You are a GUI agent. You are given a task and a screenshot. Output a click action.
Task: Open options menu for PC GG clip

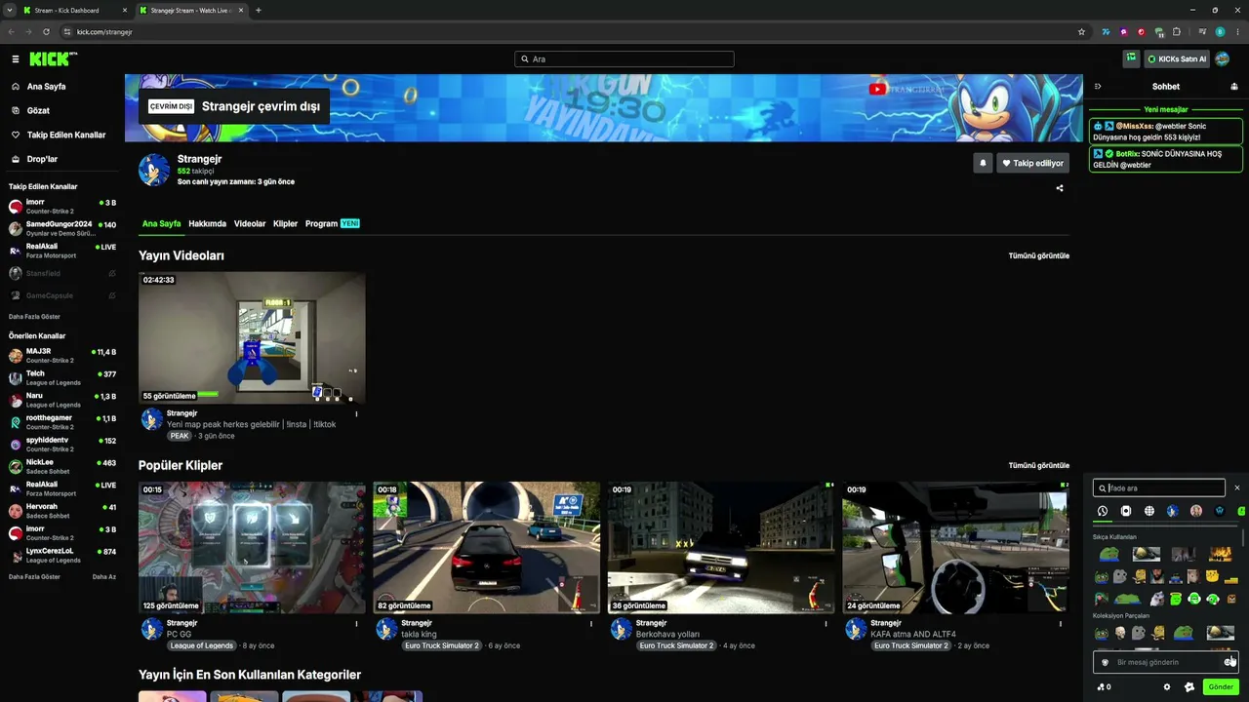[356, 624]
